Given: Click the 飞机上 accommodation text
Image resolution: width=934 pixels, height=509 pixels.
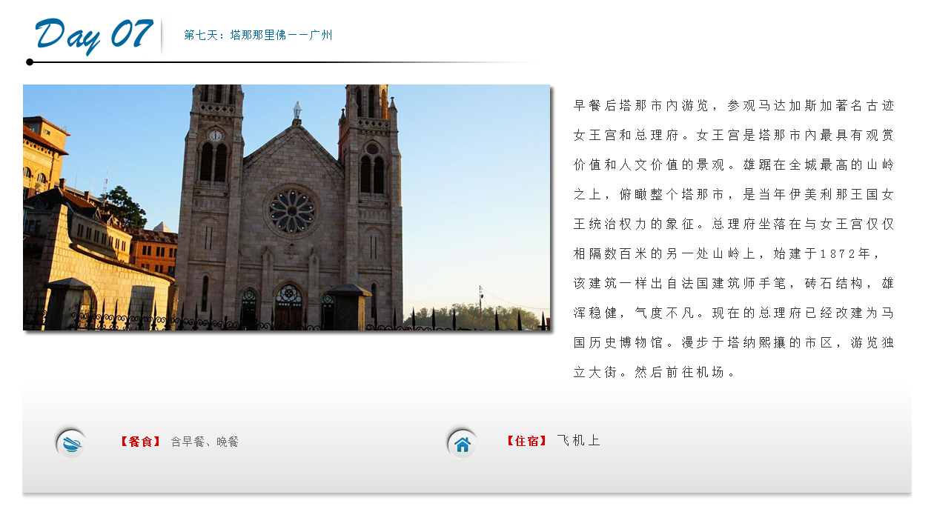Looking at the screenshot, I should click(x=578, y=441).
